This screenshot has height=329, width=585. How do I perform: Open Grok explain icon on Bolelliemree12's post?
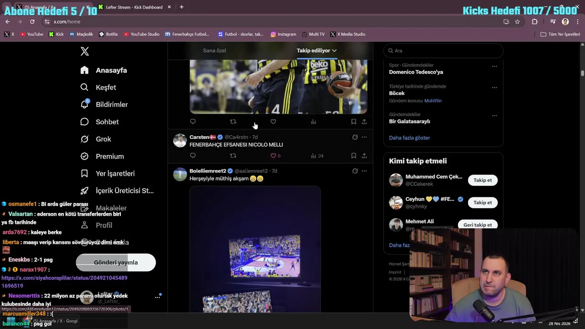click(x=355, y=171)
